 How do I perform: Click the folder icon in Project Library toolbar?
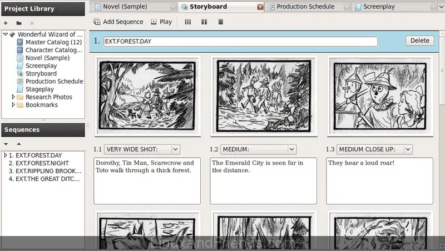(19, 23)
